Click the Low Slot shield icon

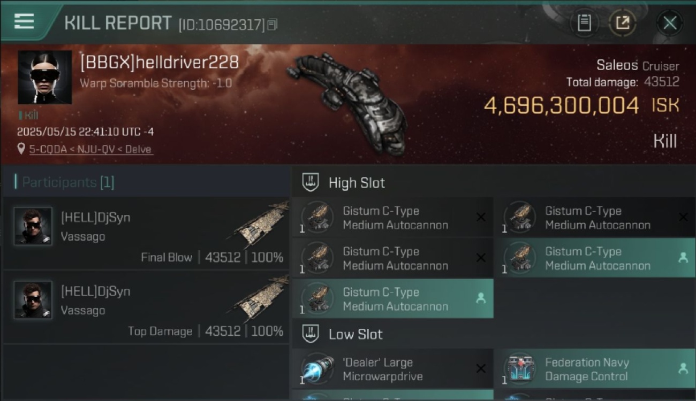(311, 334)
